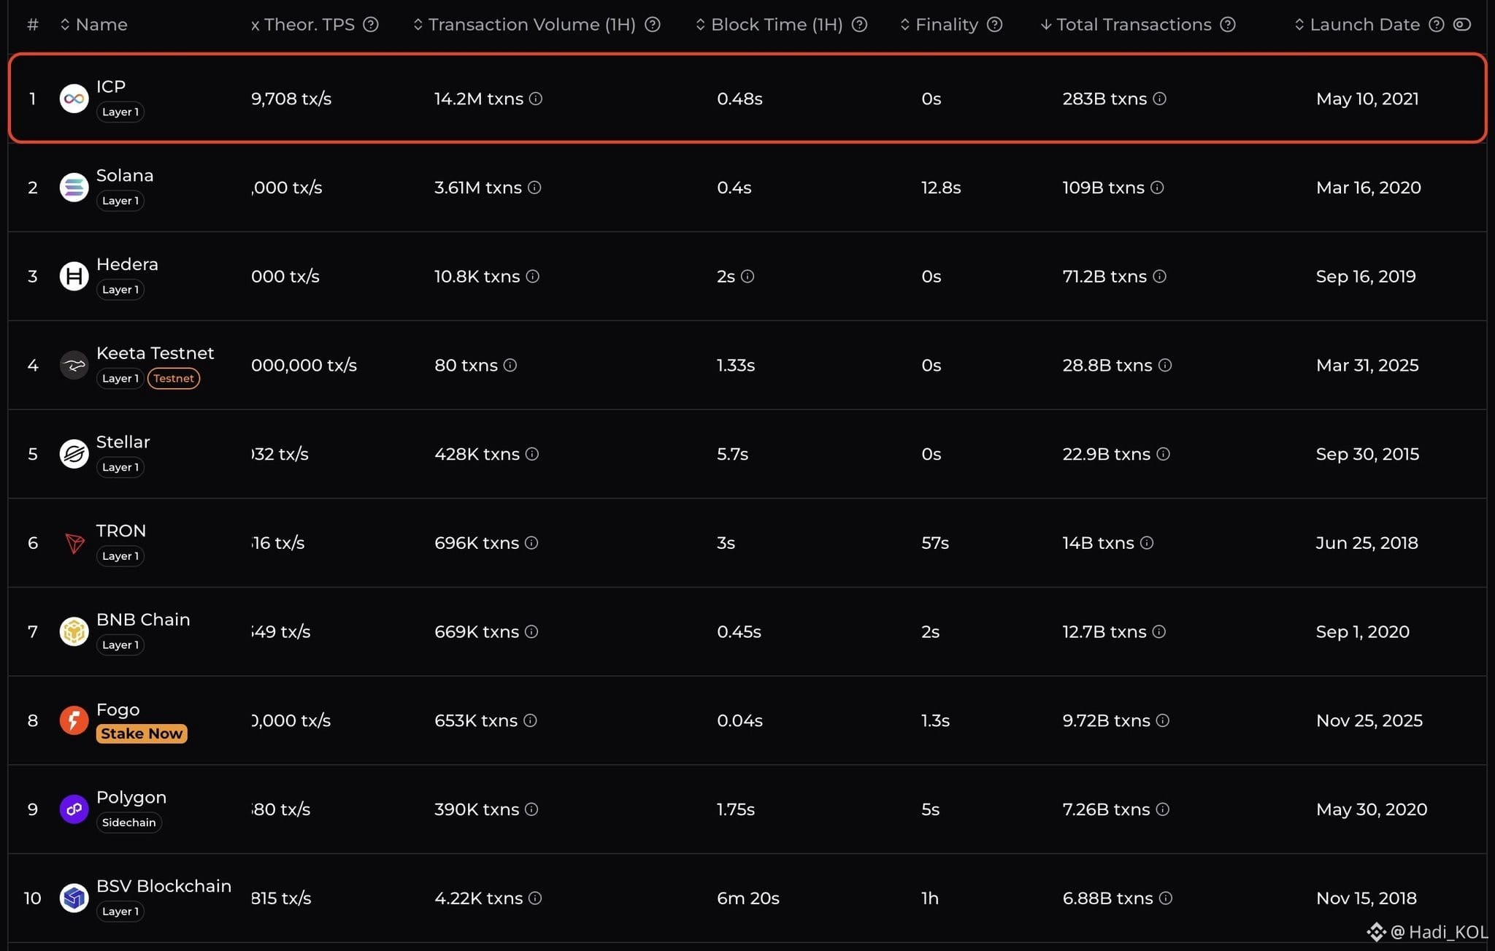The width and height of the screenshot is (1495, 951).
Task: Select Fogo launch date Nov 25, 2025
Action: click(x=1369, y=721)
